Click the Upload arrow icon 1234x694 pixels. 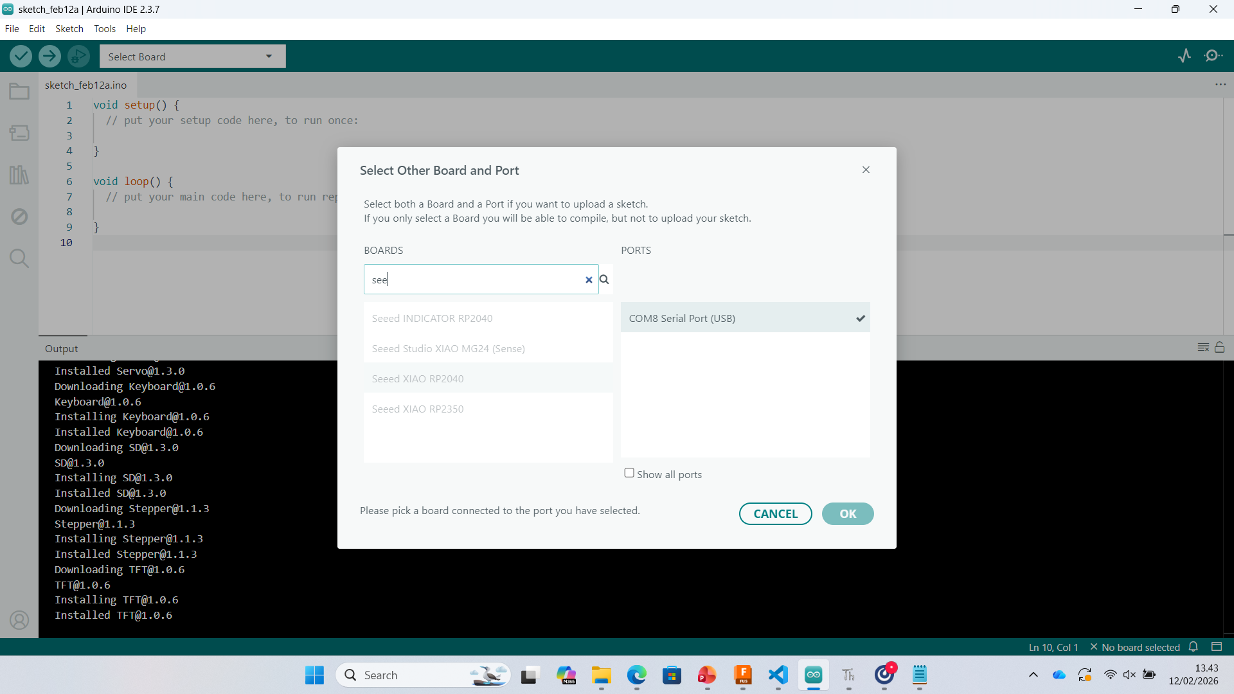coord(49,57)
